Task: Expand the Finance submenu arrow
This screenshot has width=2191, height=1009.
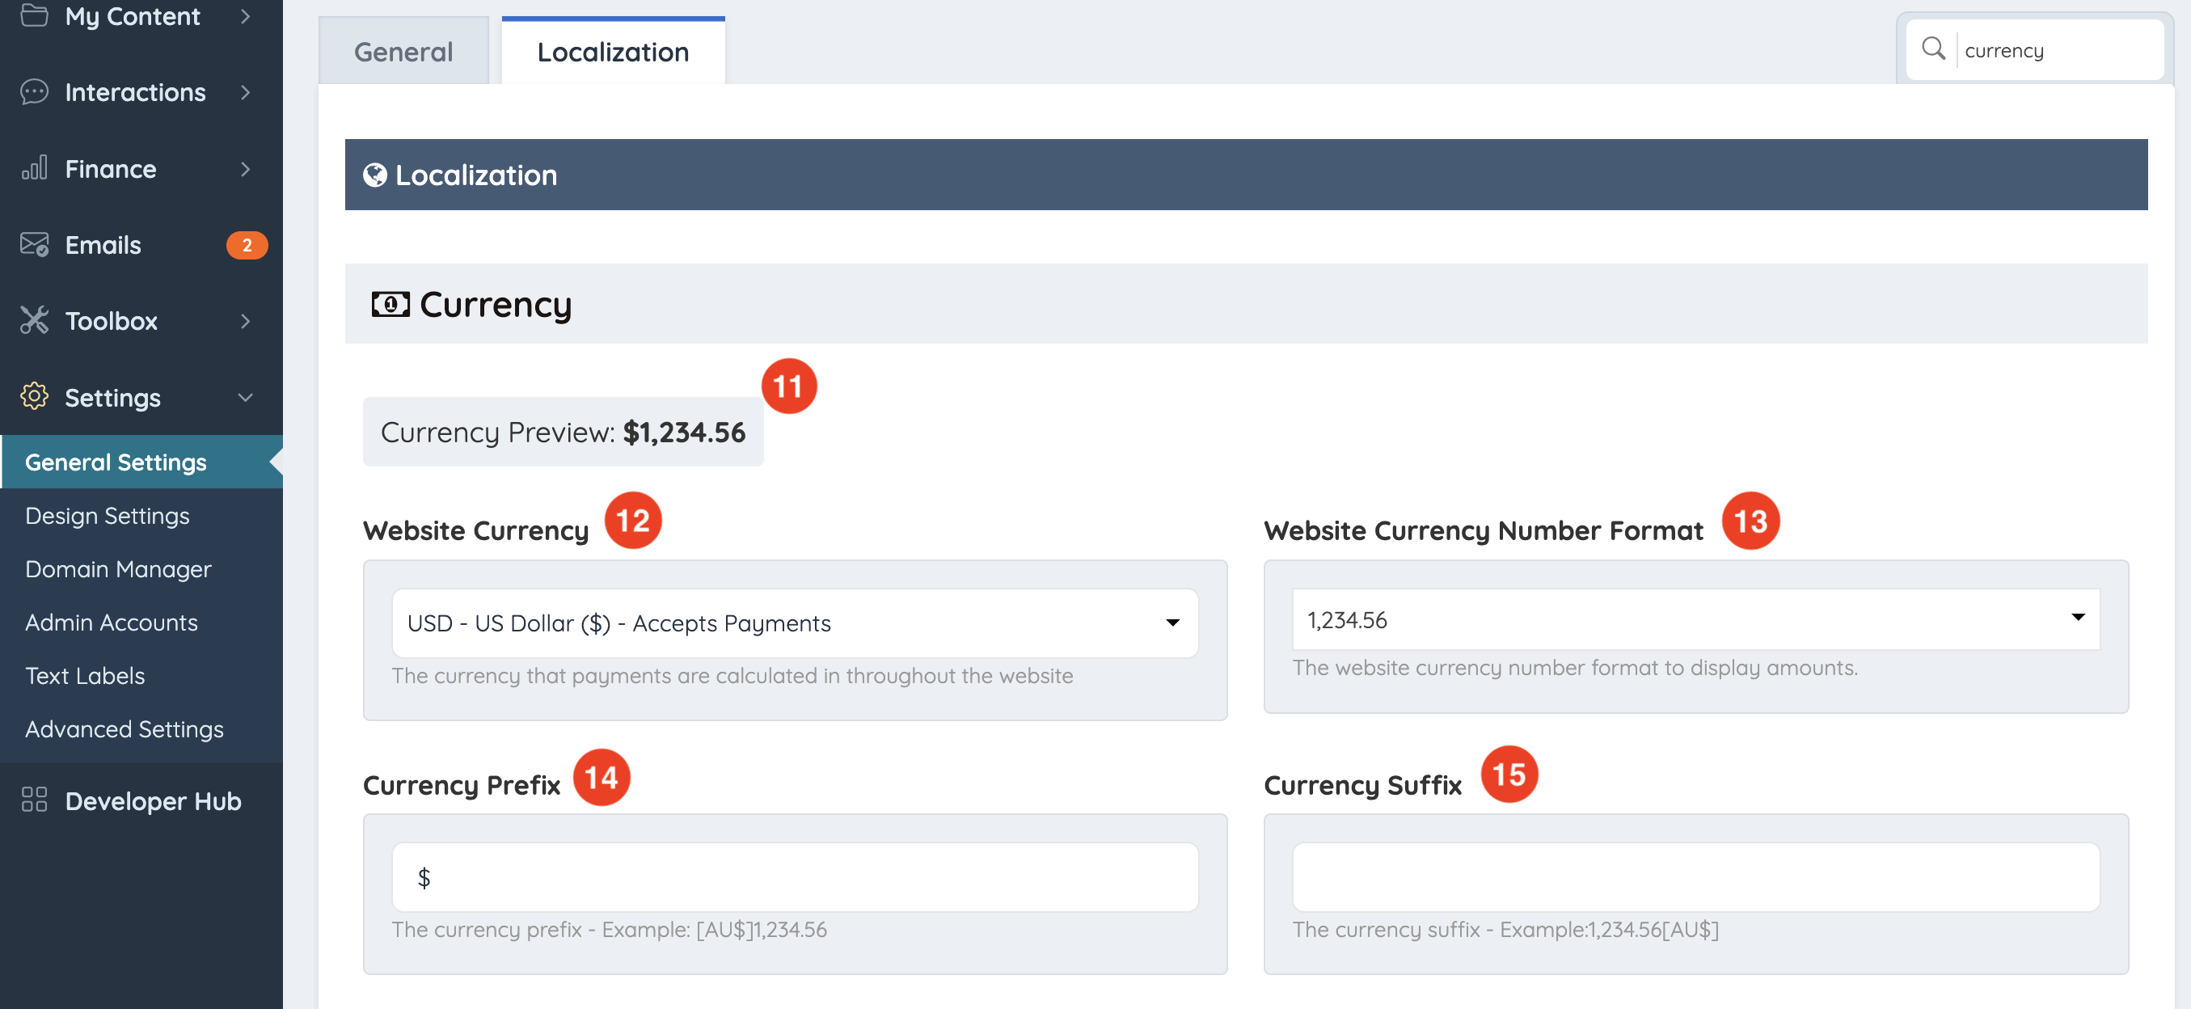Action: coord(245,168)
